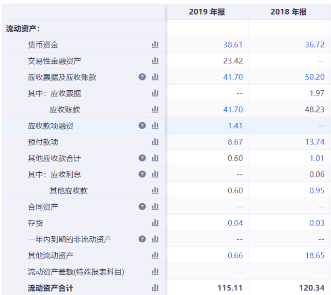
Task: Show the chart for 流动资产合计 row
Action: (x=155, y=288)
